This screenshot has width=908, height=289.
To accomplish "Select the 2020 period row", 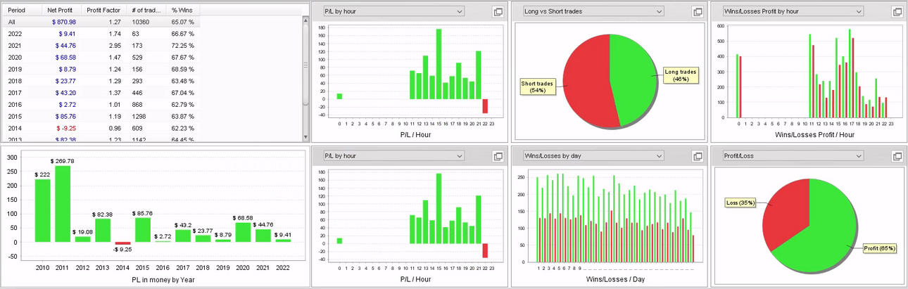I will 102,57.
